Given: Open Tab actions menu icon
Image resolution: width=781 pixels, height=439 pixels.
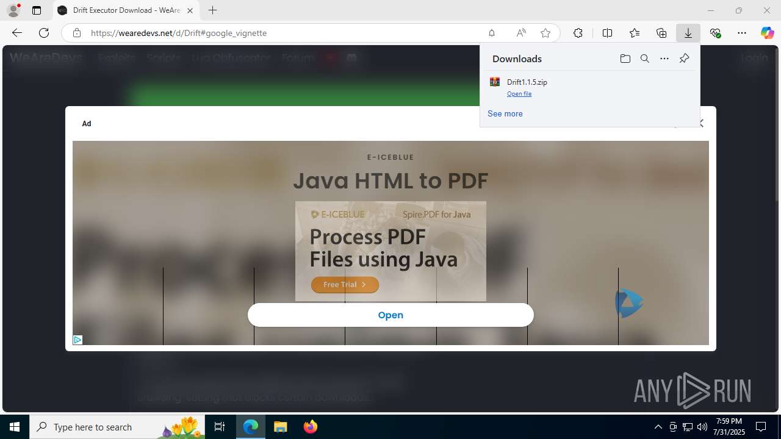Looking at the screenshot, I should pos(37,10).
